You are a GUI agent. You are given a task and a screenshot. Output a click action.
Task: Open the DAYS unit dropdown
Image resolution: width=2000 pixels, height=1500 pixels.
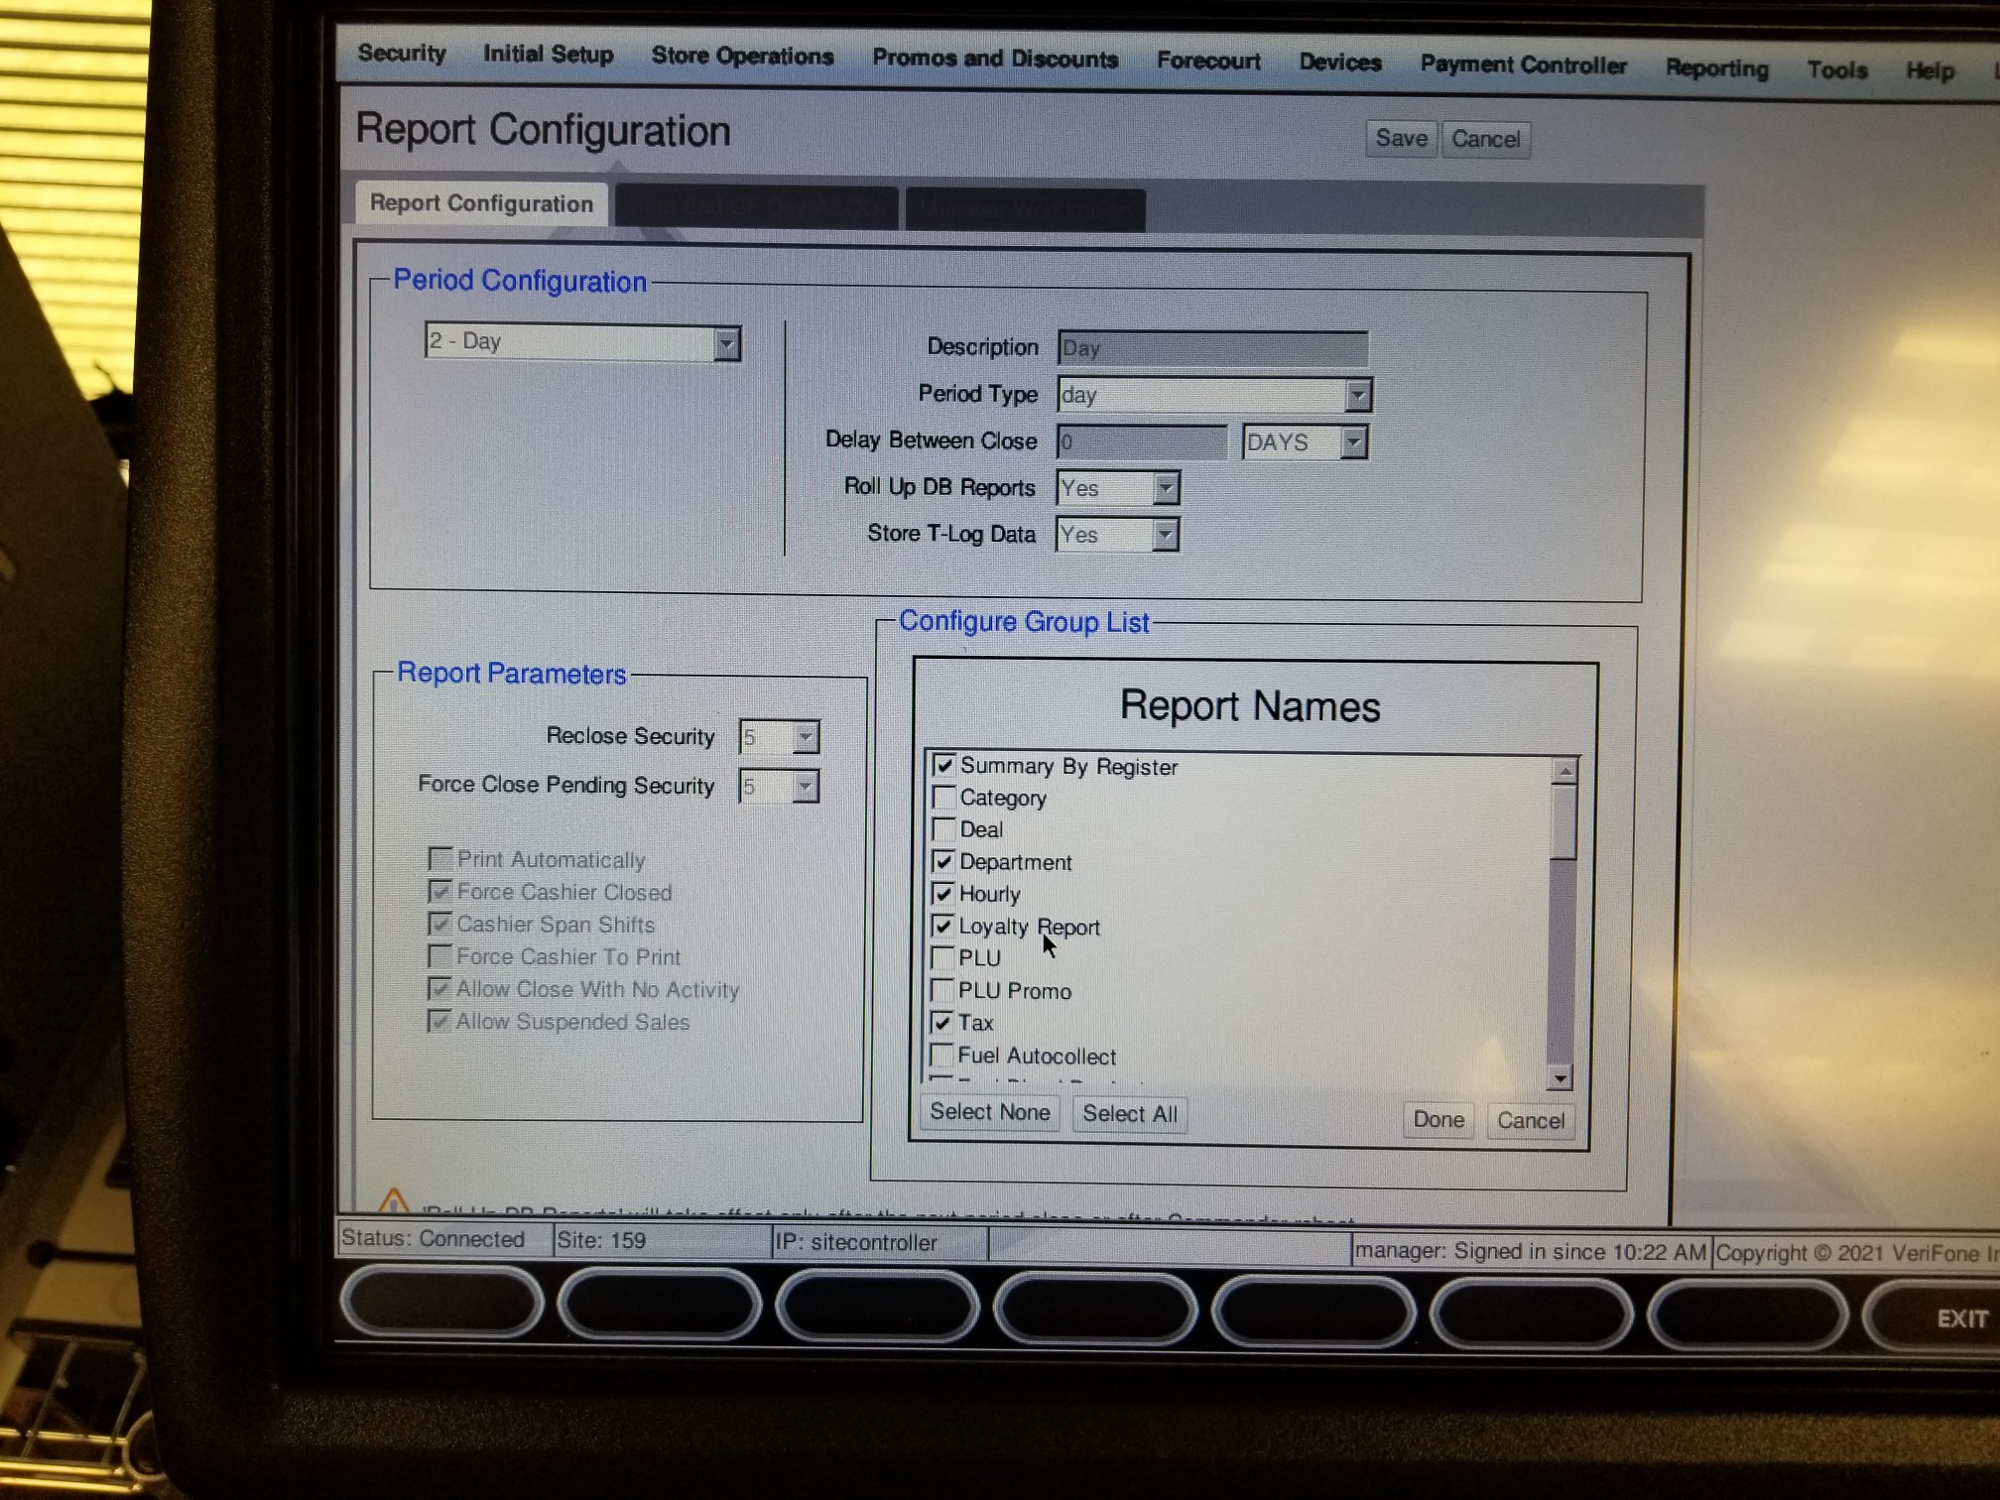coord(1352,442)
